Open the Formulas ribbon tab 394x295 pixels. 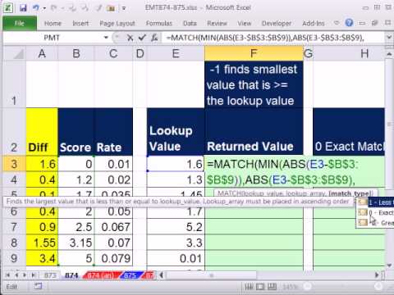point(159,24)
